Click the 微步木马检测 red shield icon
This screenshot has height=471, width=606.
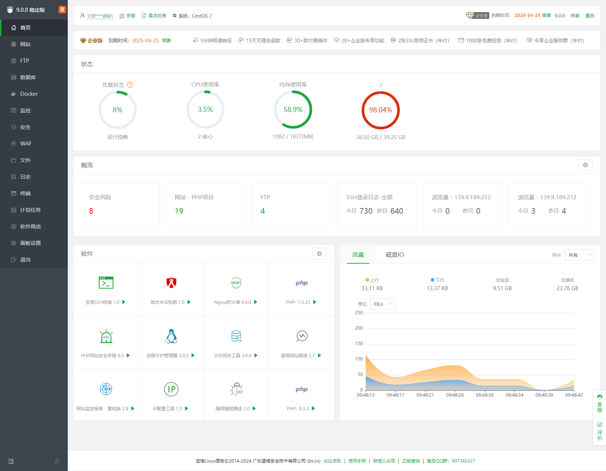coord(171,283)
